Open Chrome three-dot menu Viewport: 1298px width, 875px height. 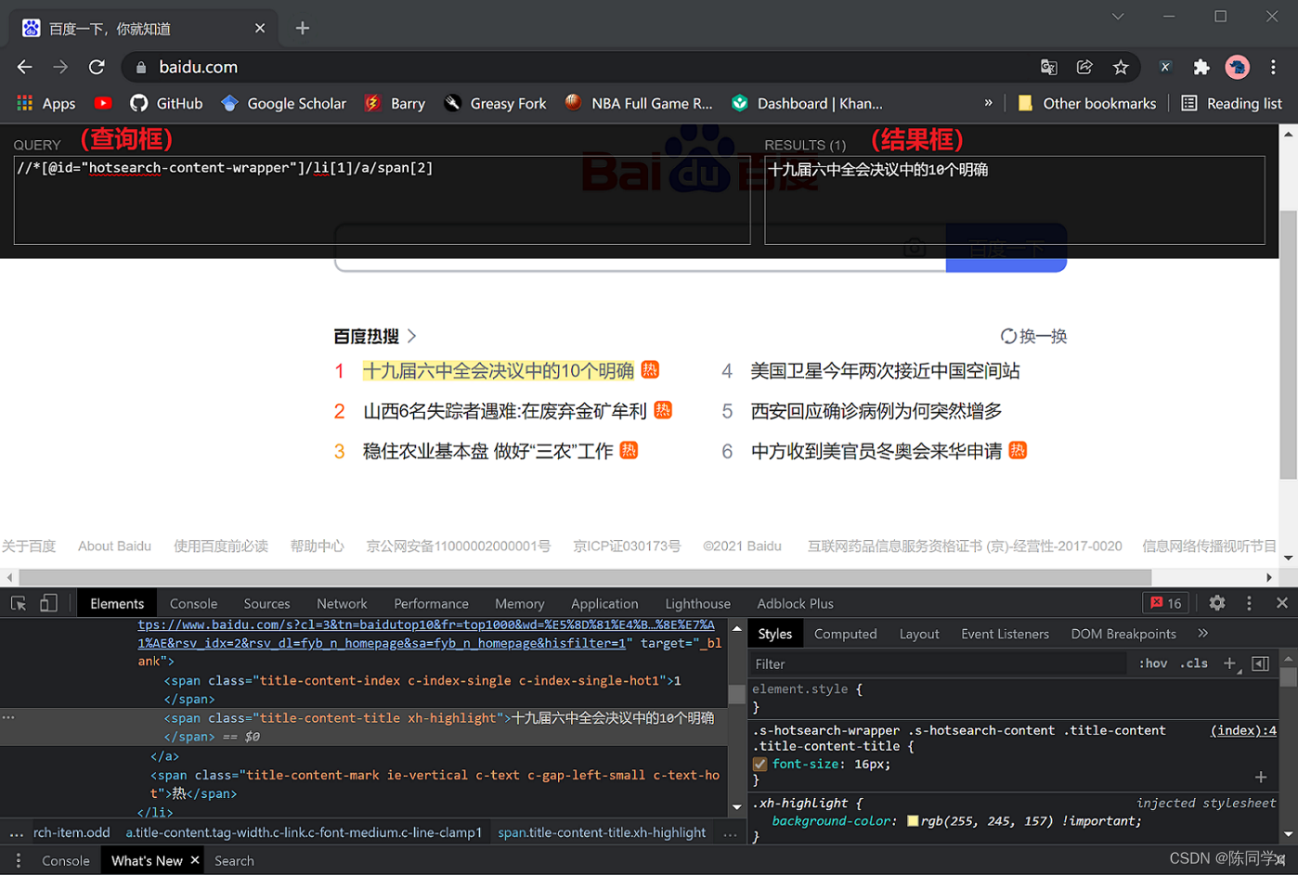pyautogui.click(x=1273, y=67)
